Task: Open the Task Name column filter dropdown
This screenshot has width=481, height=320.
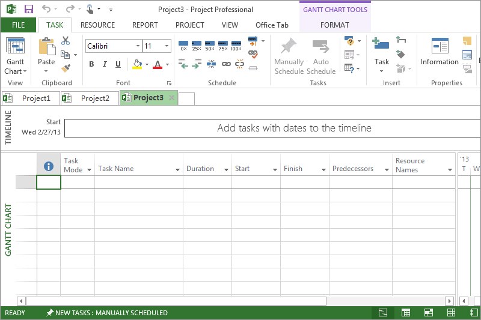Action: (177, 170)
